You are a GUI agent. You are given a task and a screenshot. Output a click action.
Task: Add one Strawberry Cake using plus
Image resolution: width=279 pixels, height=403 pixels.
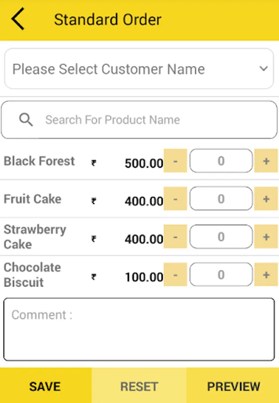click(x=266, y=237)
